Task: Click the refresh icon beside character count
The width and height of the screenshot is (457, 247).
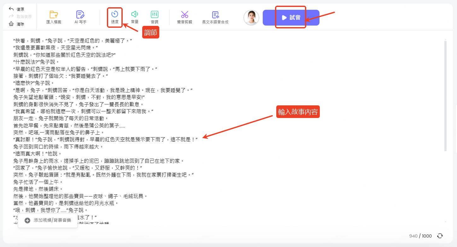Action: (440, 236)
